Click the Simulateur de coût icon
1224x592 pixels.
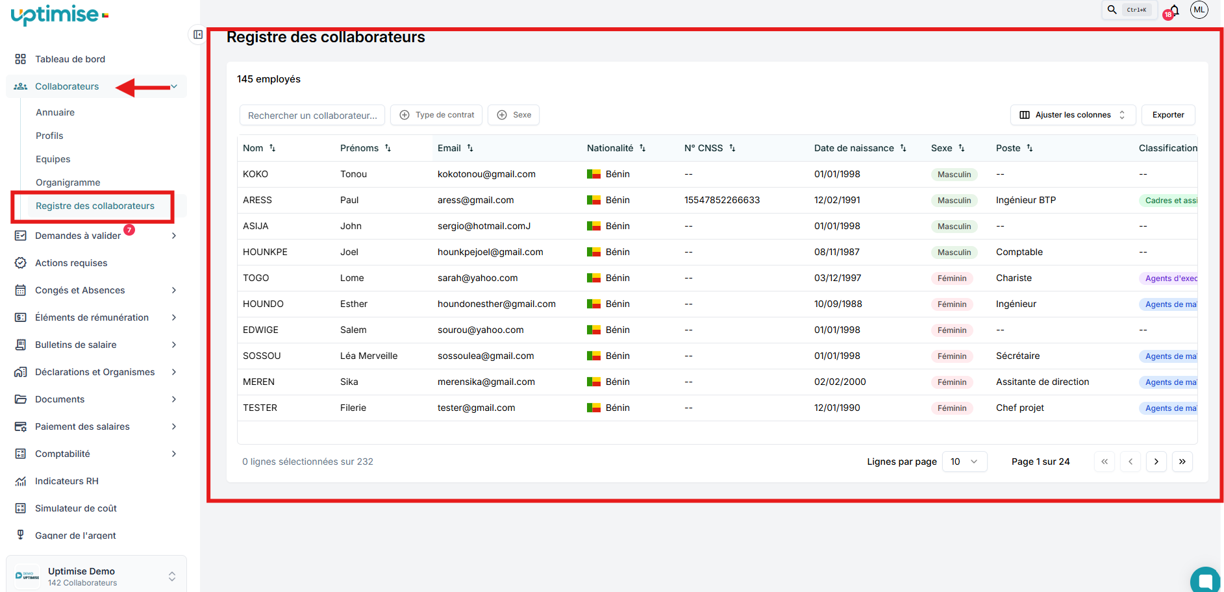tap(21, 508)
